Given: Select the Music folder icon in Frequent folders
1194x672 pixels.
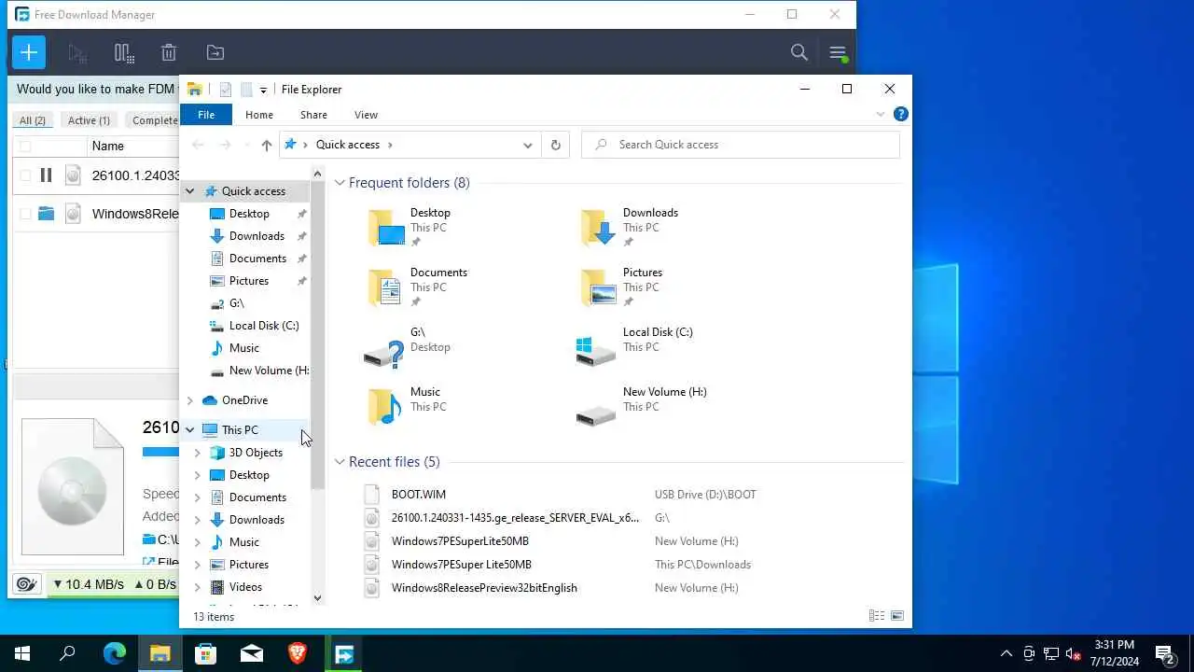Looking at the screenshot, I should click(x=385, y=407).
